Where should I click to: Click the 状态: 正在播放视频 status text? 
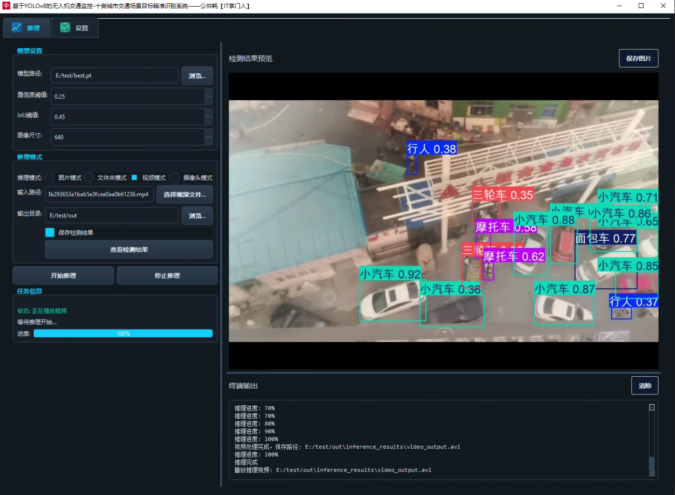click(x=42, y=311)
